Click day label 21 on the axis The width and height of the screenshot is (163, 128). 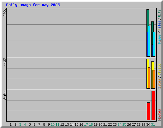105,124
